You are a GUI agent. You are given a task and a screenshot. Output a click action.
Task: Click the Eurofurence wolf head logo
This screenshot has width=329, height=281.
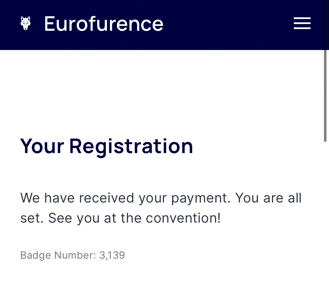click(x=25, y=23)
